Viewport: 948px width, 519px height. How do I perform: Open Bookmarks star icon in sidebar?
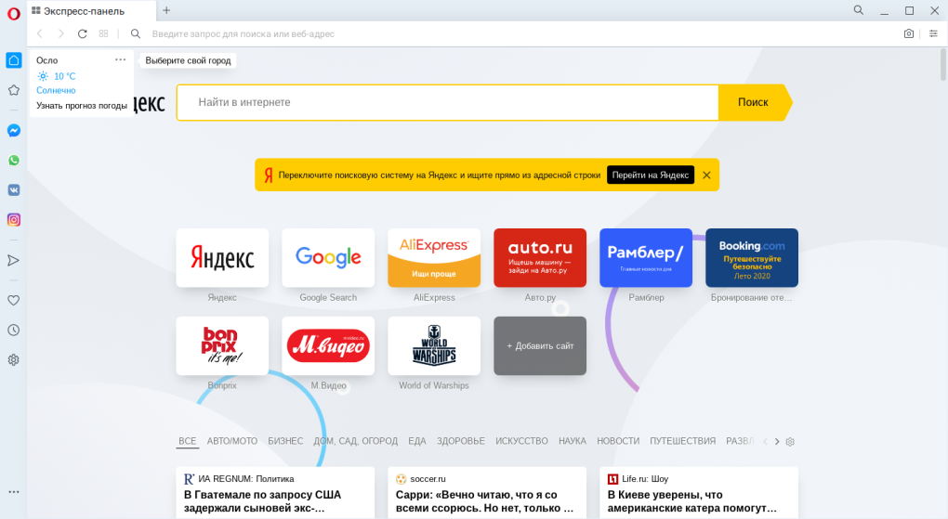[x=14, y=90]
